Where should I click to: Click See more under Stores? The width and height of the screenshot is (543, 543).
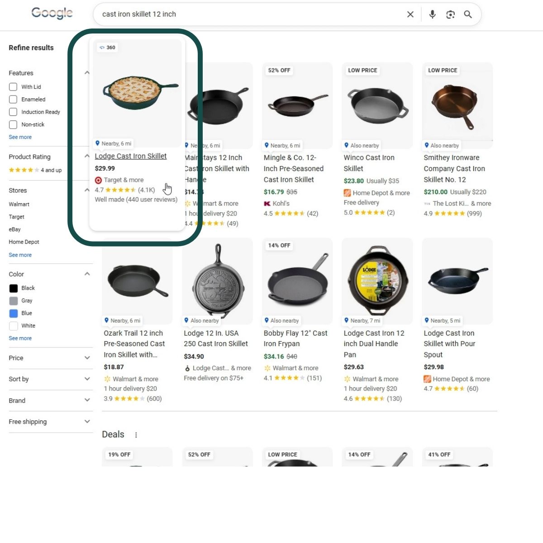point(20,255)
